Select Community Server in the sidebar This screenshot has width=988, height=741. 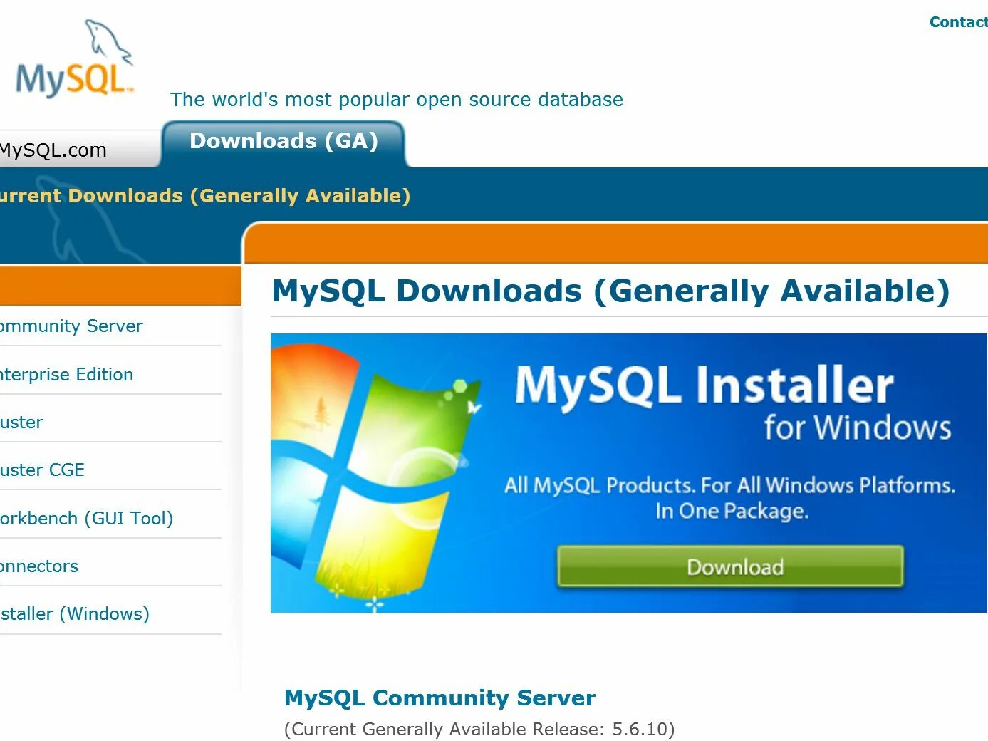click(71, 326)
